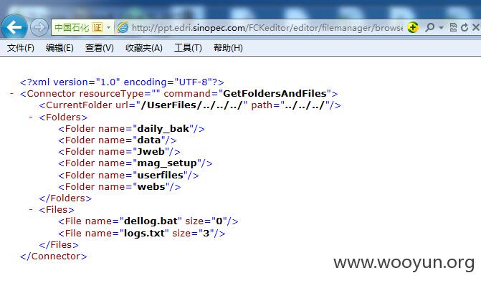This screenshot has width=481, height=283.
Task: Click the CurrentFolder url /UserFiles/../../../ value
Action: pyautogui.click(x=192, y=105)
